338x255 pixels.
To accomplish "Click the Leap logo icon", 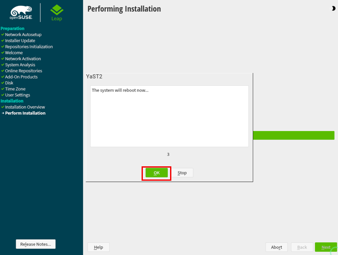I will [x=57, y=13].
